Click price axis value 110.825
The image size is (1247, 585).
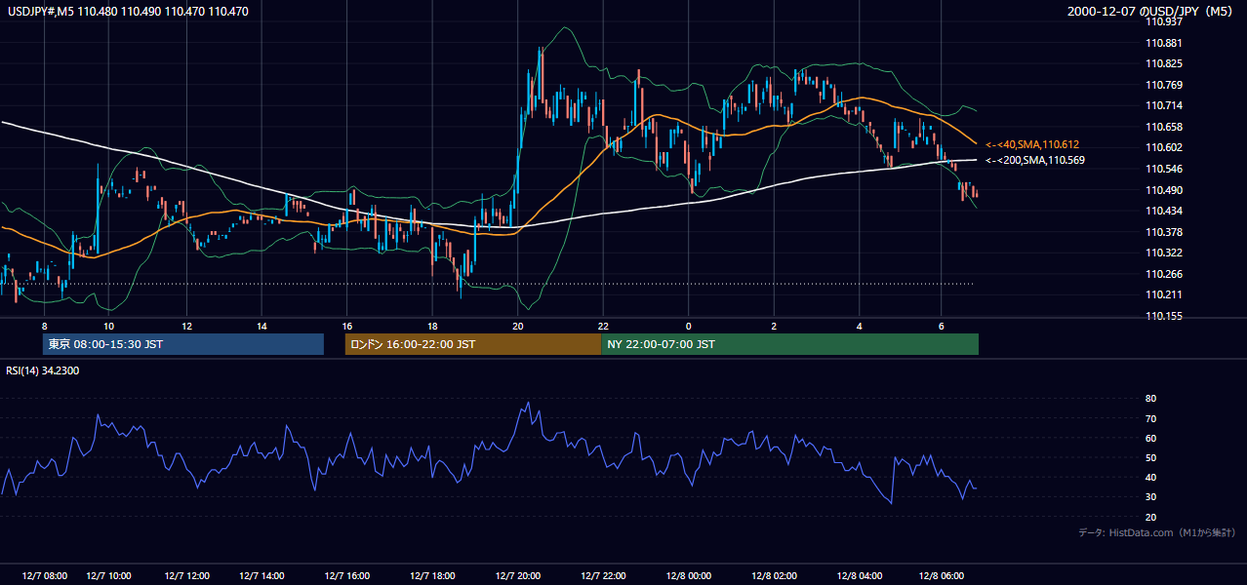pyautogui.click(x=1163, y=63)
